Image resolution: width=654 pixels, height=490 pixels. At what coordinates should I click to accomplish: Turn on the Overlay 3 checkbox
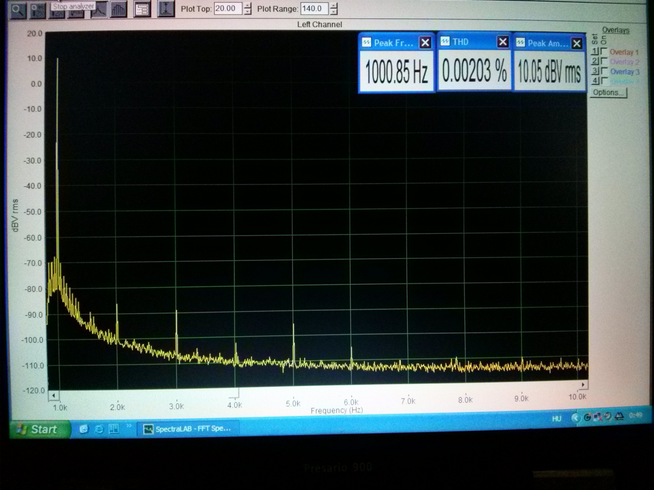[604, 71]
